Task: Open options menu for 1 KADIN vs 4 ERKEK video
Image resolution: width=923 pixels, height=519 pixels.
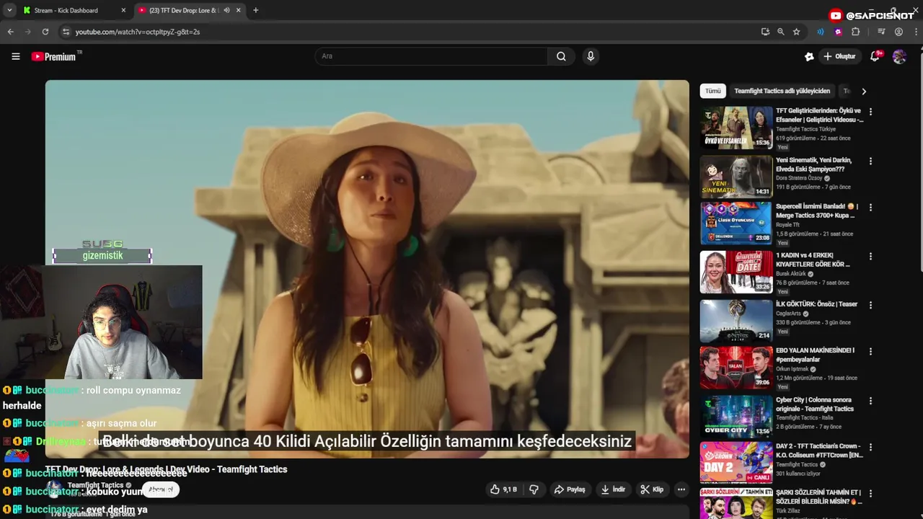Action: click(870, 256)
